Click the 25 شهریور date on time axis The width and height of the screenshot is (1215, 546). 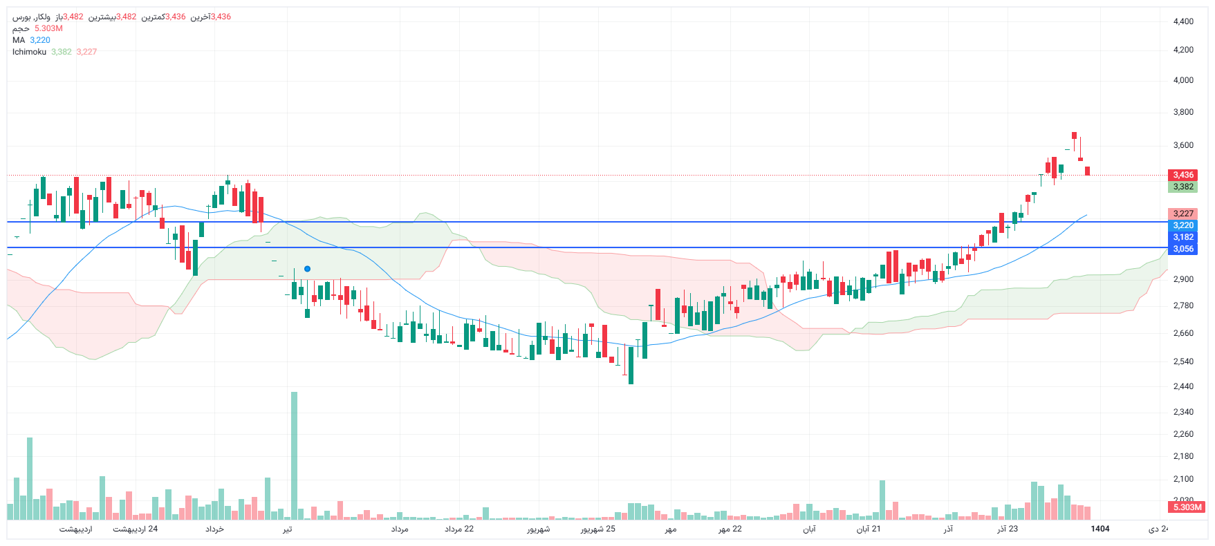[x=597, y=529]
